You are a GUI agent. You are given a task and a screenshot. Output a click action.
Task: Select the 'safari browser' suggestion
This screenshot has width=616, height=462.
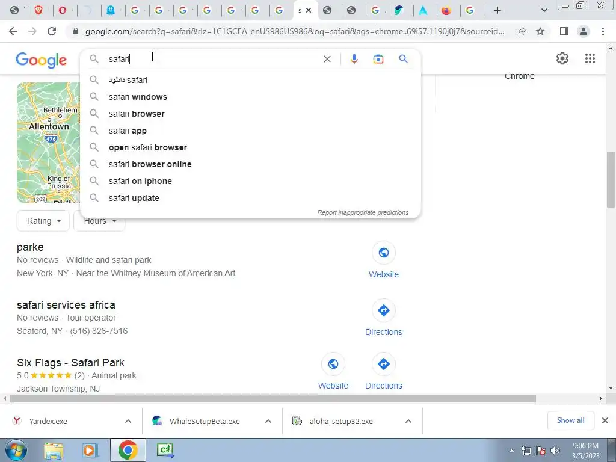click(250, 114)
